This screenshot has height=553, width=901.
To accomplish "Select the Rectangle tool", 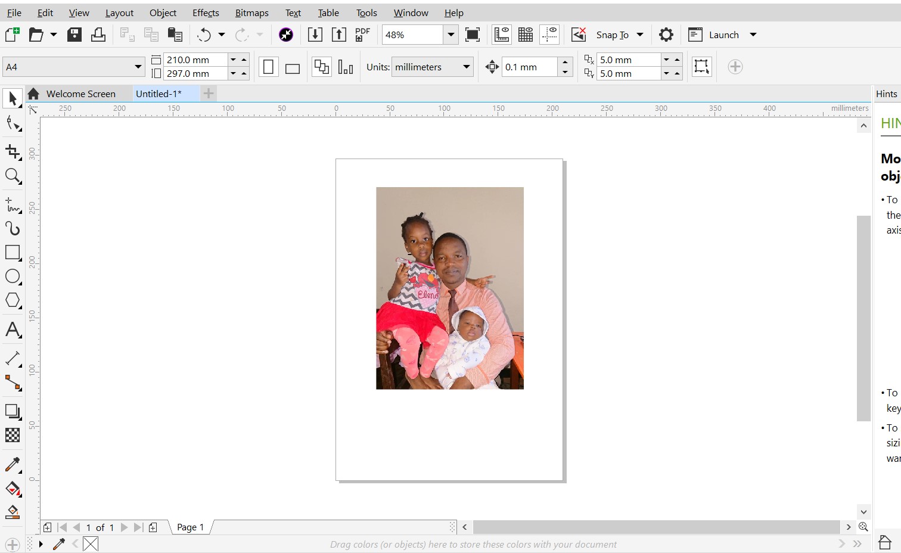I will coord(13,252).
